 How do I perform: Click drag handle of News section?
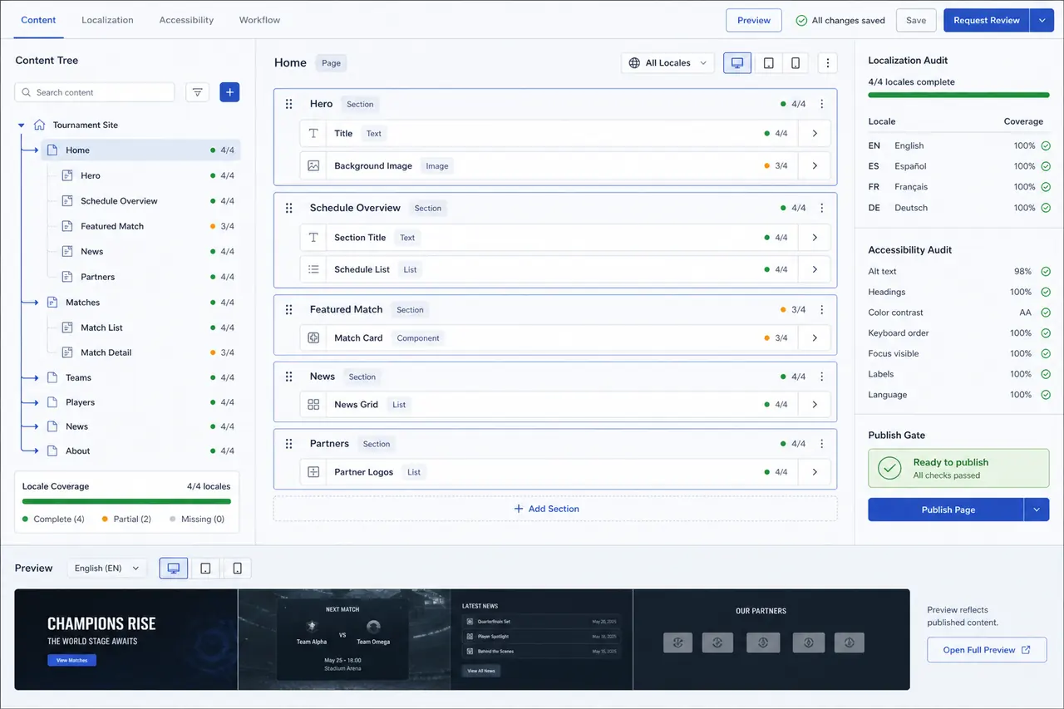coord(289,377)
